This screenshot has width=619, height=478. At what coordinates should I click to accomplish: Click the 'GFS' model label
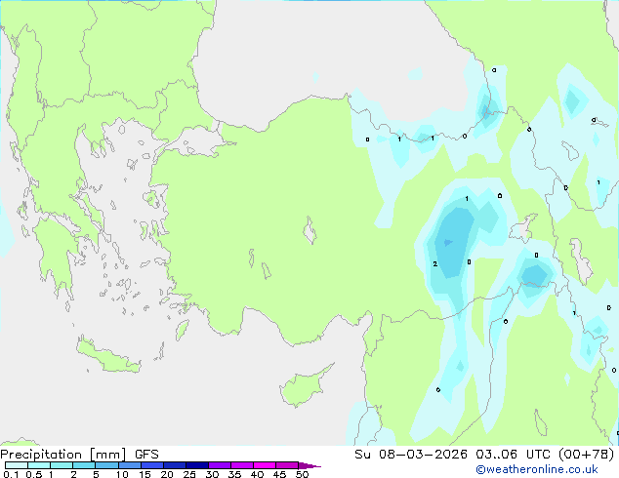click(x=146, y=455)
